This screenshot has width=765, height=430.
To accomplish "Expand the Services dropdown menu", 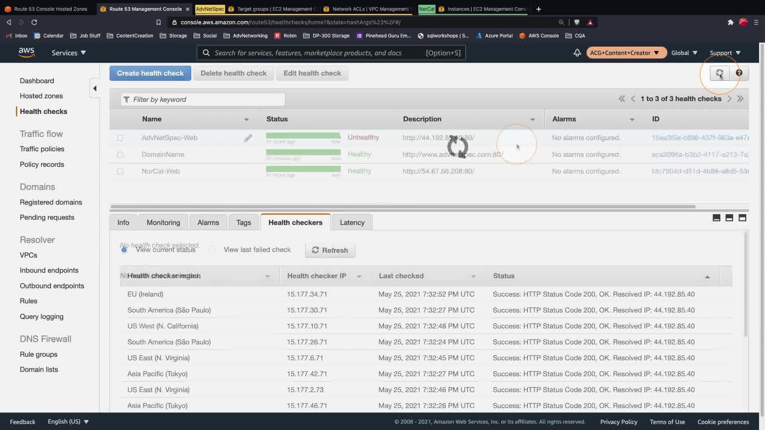I will (x=69, y=53).
